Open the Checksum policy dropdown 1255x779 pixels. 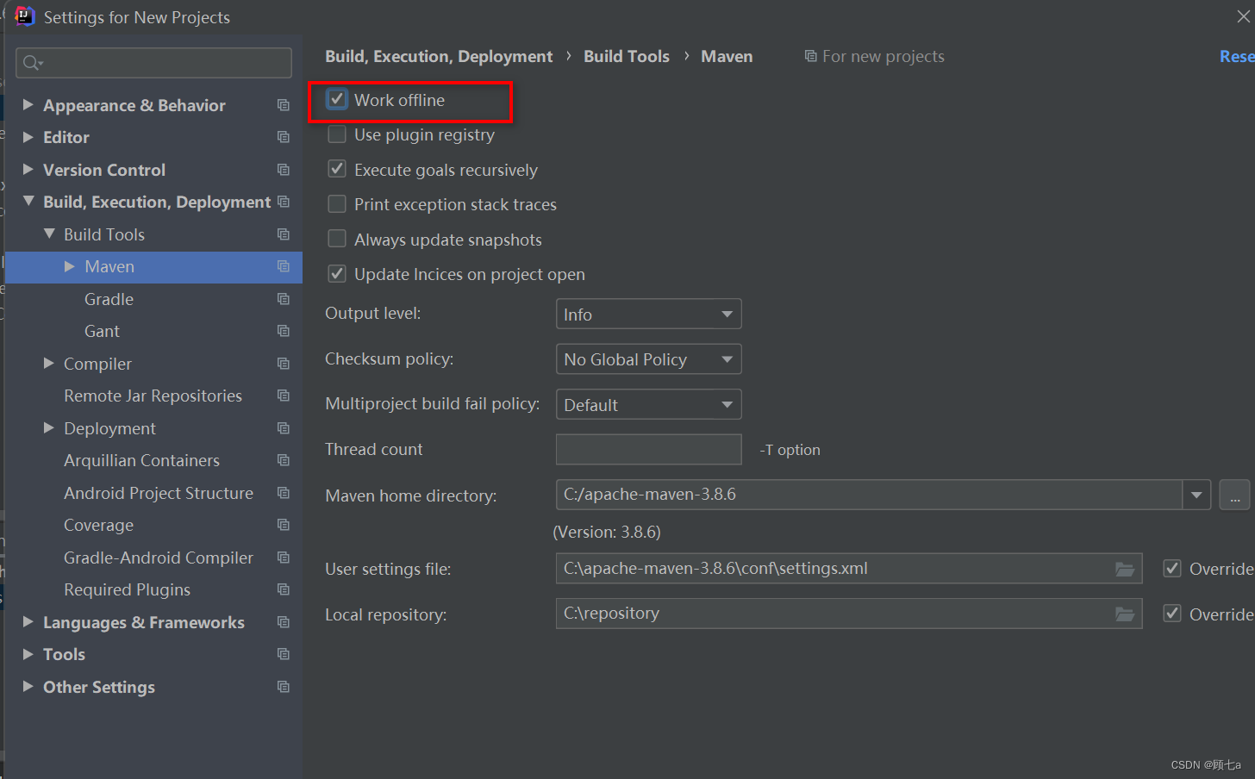click(x=648, y=359)
